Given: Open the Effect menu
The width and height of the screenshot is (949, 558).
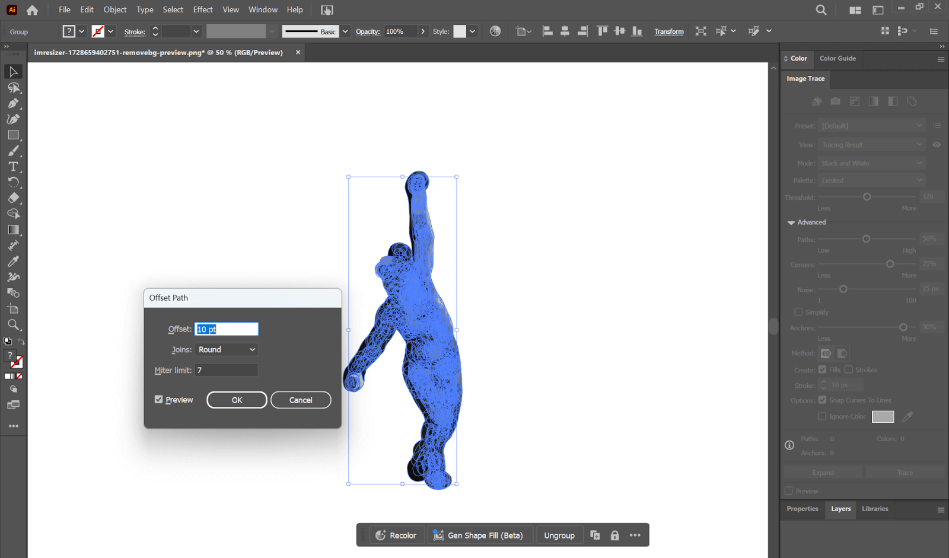Looking at the screenshot, I should 203,9.
